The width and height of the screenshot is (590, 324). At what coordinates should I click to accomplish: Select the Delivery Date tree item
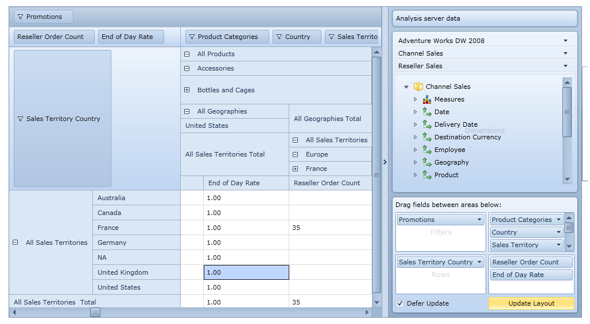[x=456, y=124]
